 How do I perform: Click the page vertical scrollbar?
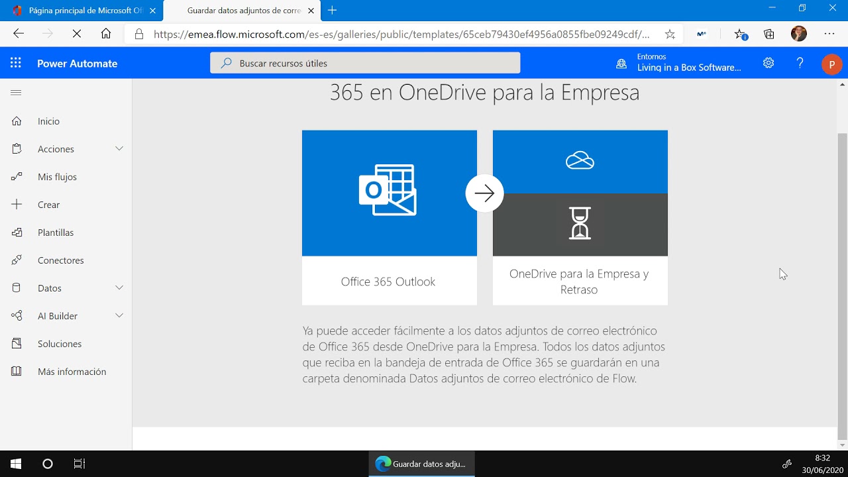(843, 285)
